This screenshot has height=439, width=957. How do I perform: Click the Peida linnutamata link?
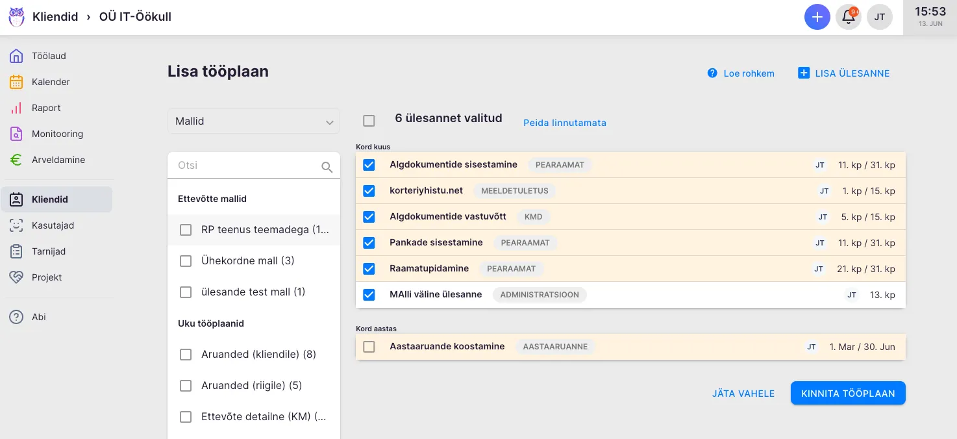tap(564, 123)
